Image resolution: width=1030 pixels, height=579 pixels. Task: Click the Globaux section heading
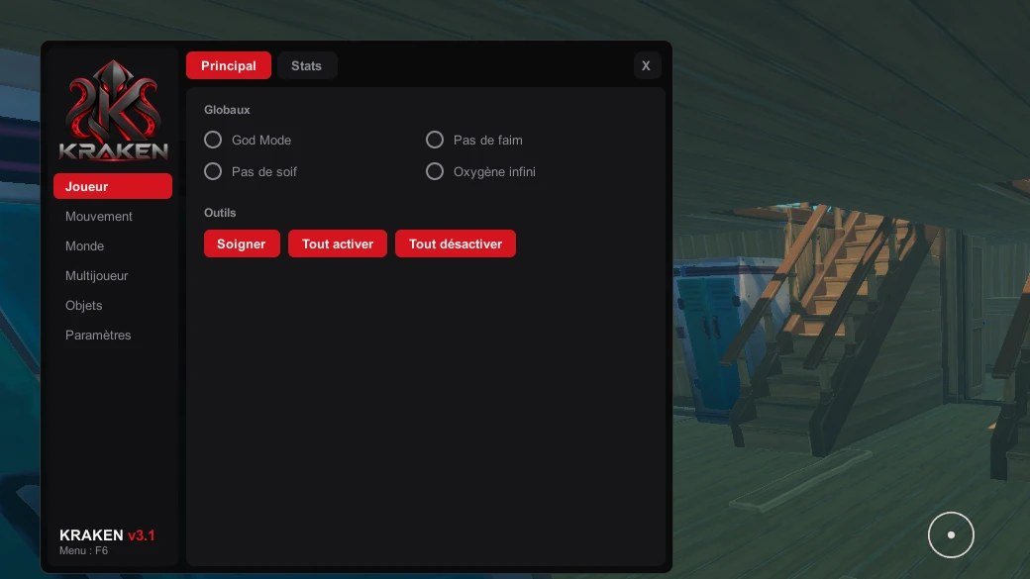tap(227, 110)
